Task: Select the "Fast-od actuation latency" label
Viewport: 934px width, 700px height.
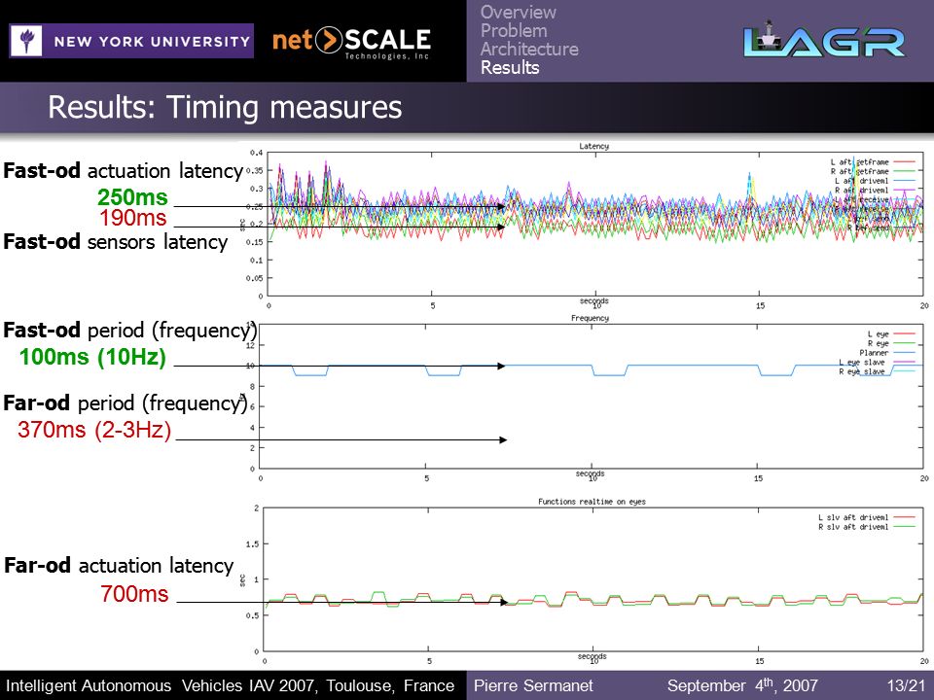Action: coord(124,171)
